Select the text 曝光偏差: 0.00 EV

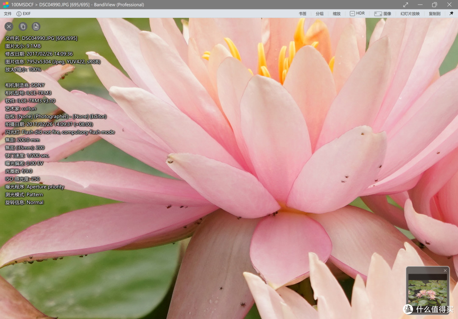pos(24,163)
